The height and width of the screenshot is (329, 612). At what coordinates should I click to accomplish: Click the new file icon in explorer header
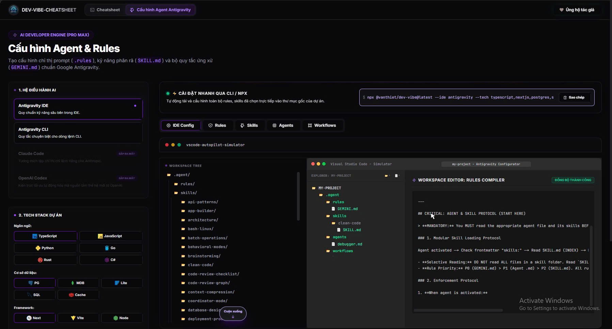click(396, 176)
